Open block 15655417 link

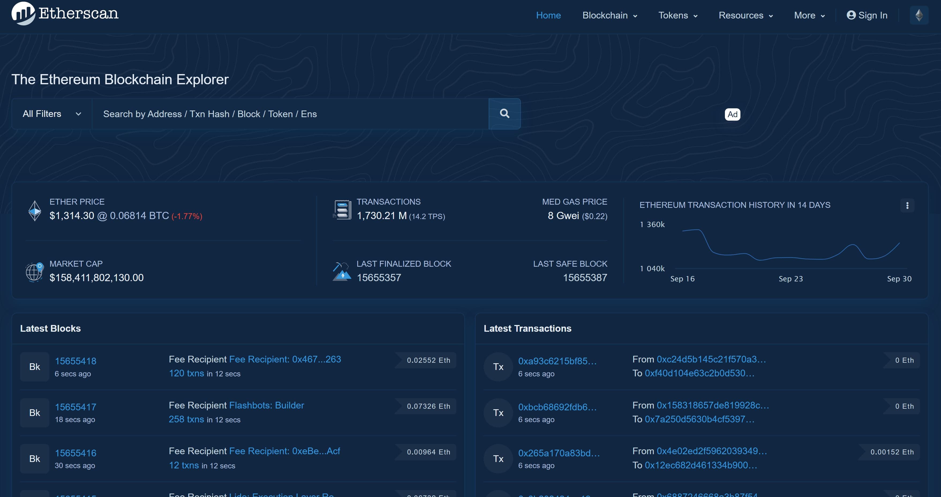point(76,407)
